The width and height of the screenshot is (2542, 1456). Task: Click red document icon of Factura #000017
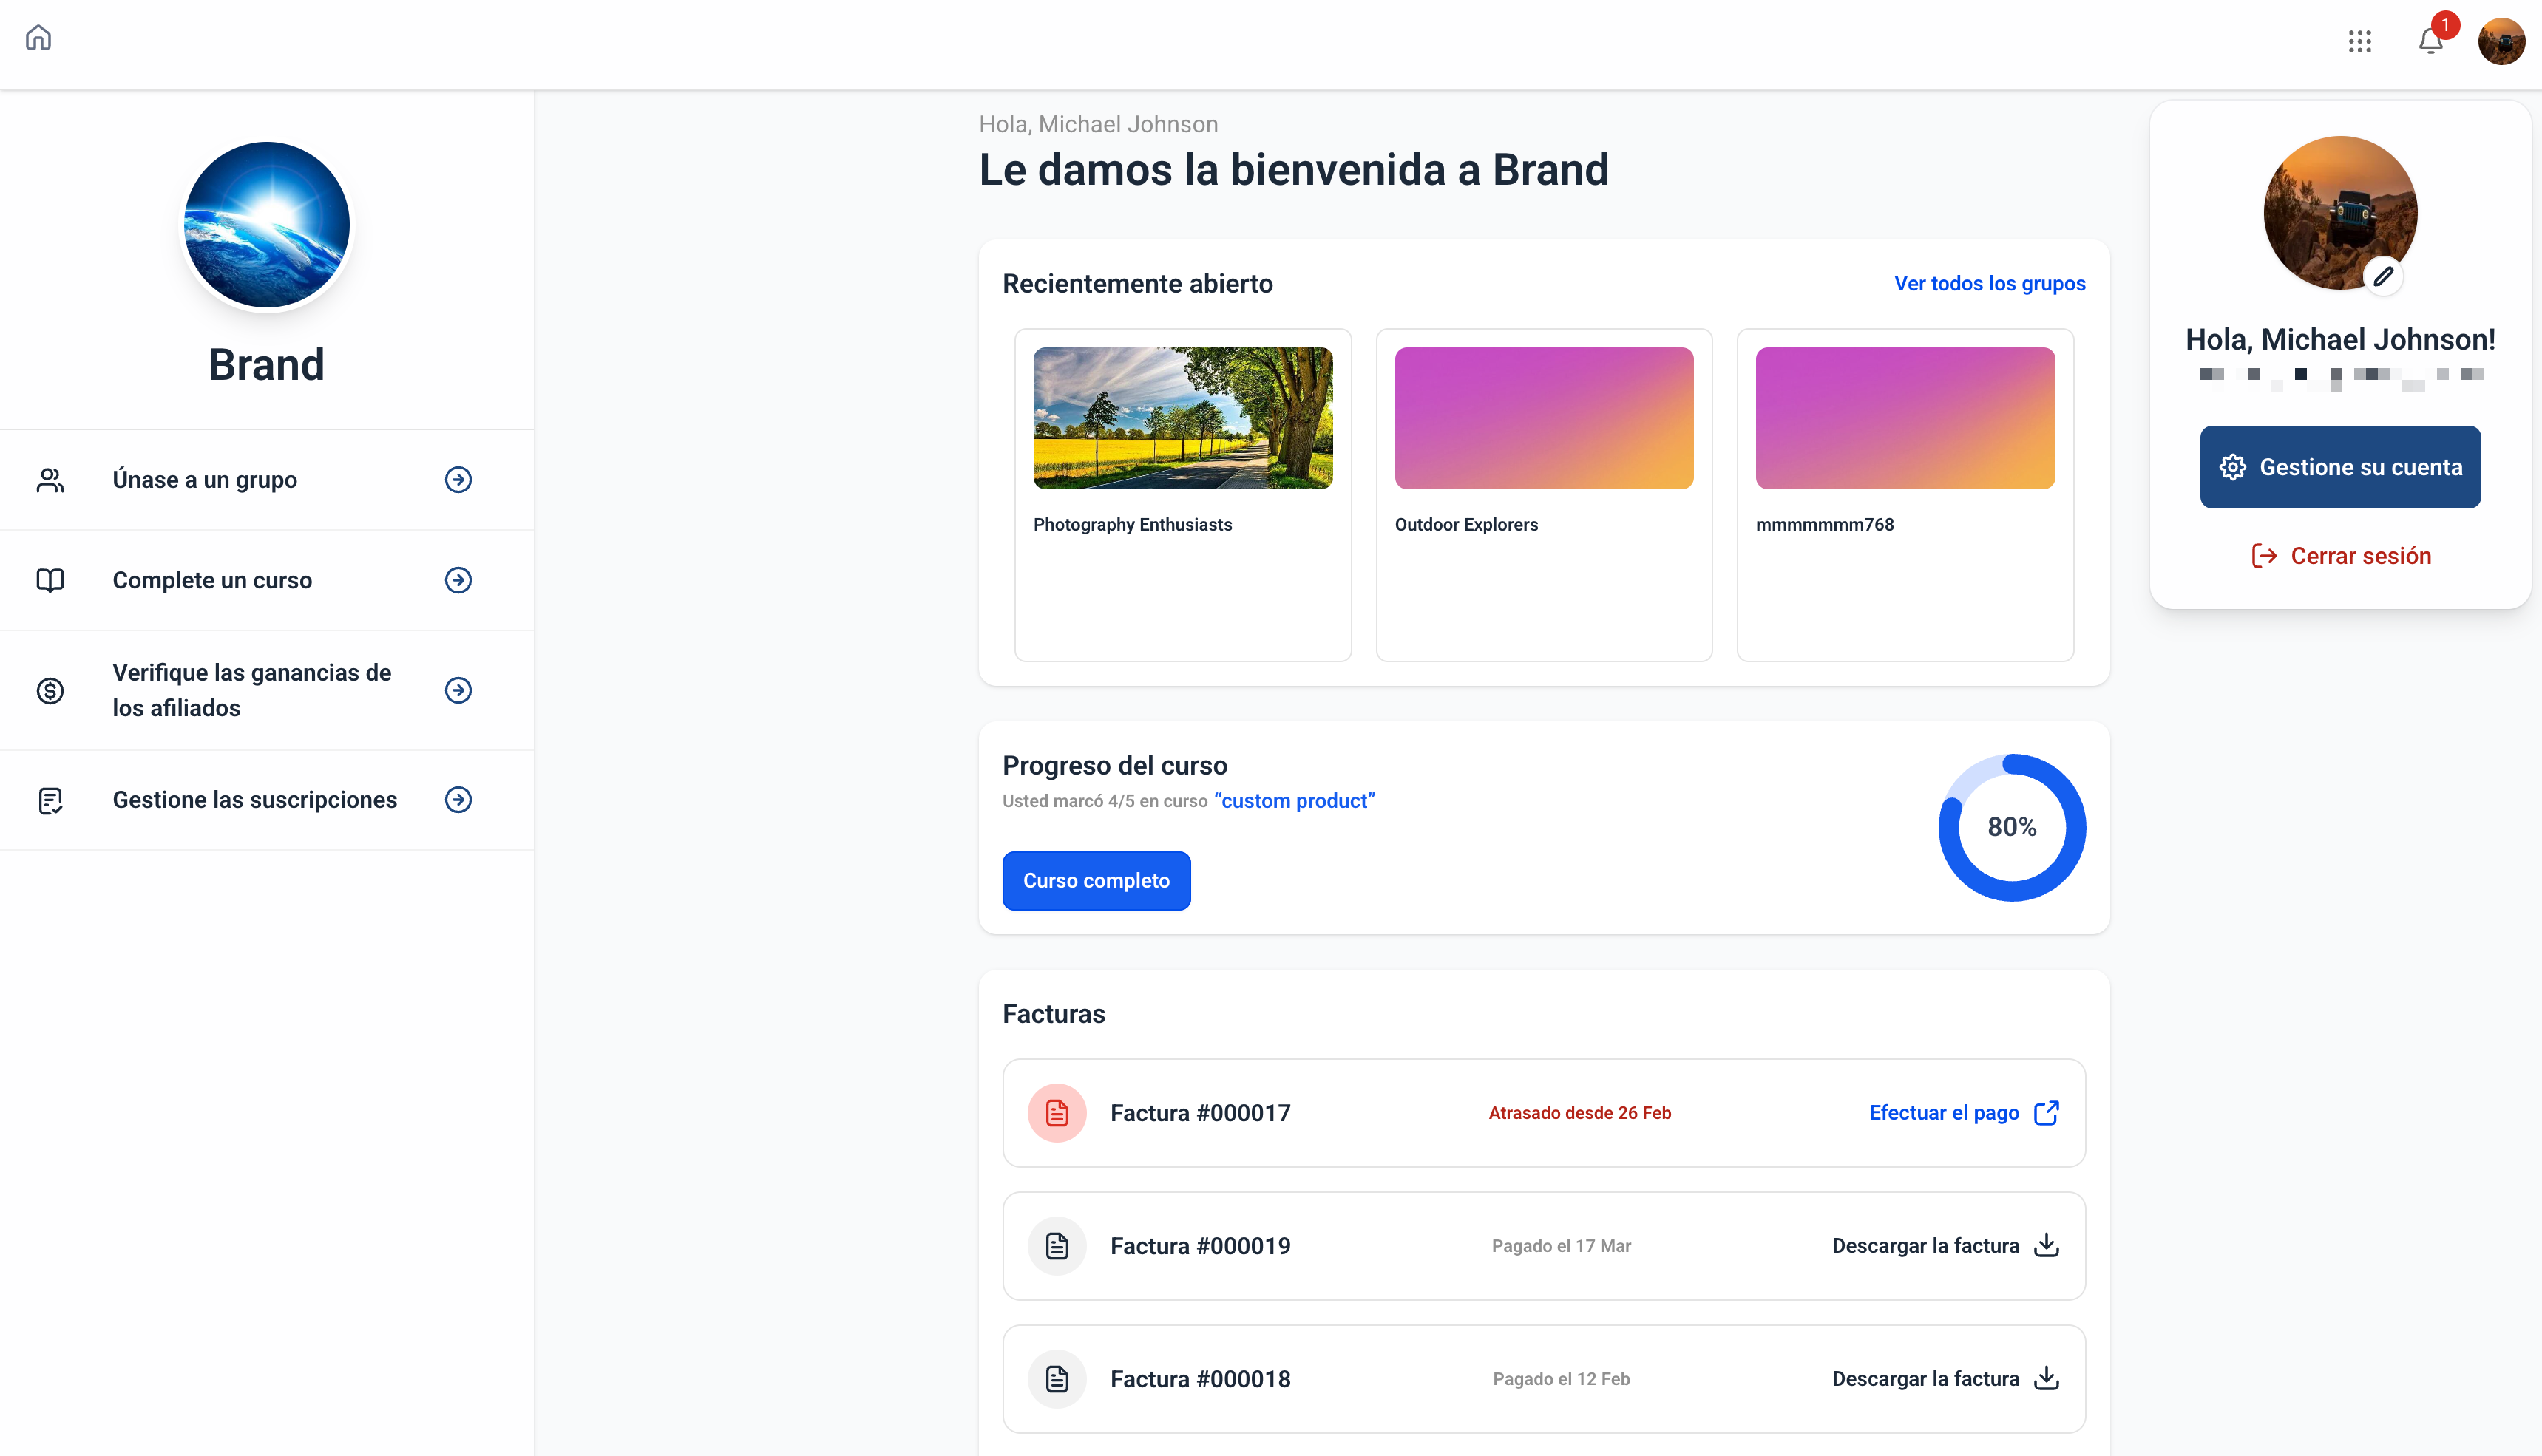1057,1113
